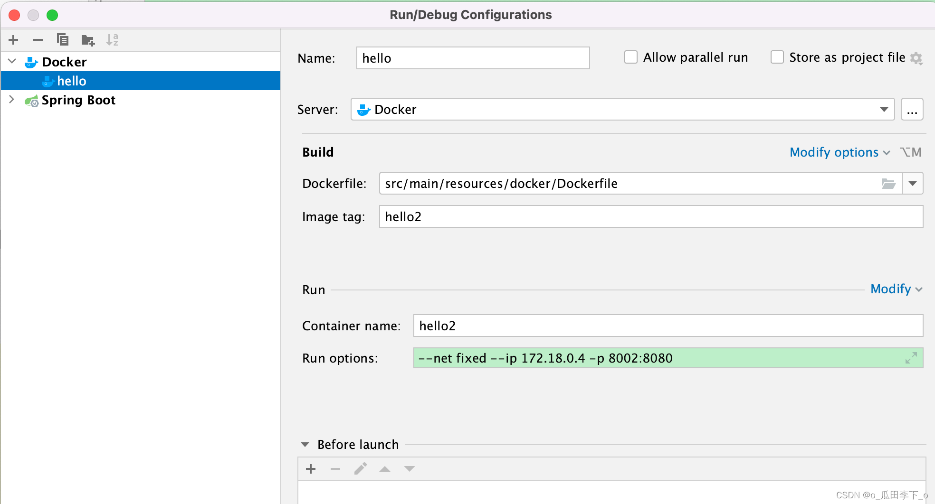Copy the selected configuration
Screen dimensions: 935x504
point(63,40)
